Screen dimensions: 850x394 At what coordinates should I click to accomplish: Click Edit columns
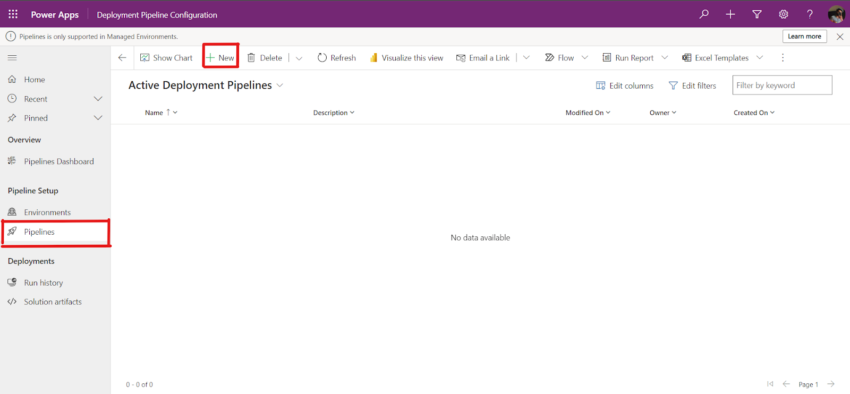tap(625, 85)
